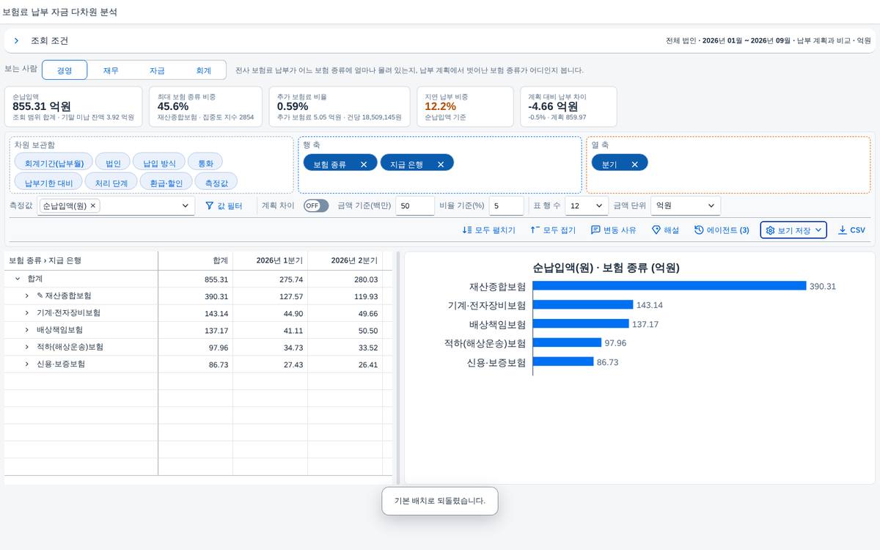This screenshot has height=550, width=880.
Task: Open the 에이전트 (3) history
Action: [x=722, y=230]
